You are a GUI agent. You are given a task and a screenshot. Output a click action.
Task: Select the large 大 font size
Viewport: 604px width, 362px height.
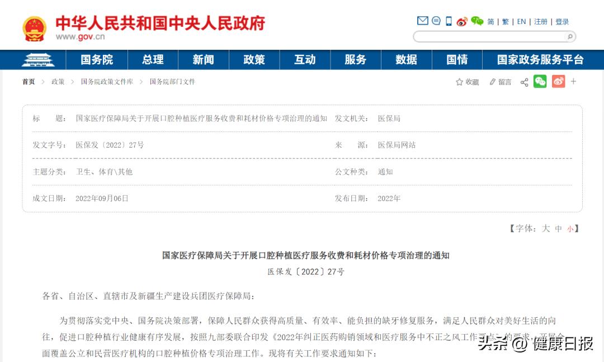pos(547,228)
